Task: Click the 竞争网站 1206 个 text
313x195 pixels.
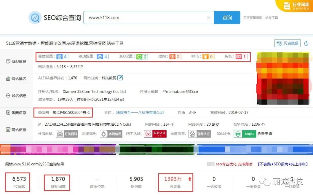Action: 249,124
